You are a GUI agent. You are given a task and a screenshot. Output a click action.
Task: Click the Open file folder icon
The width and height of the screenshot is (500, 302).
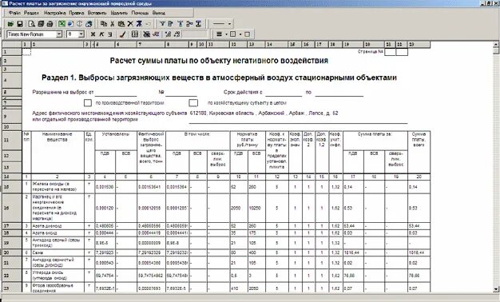click(x=10, y=24)
